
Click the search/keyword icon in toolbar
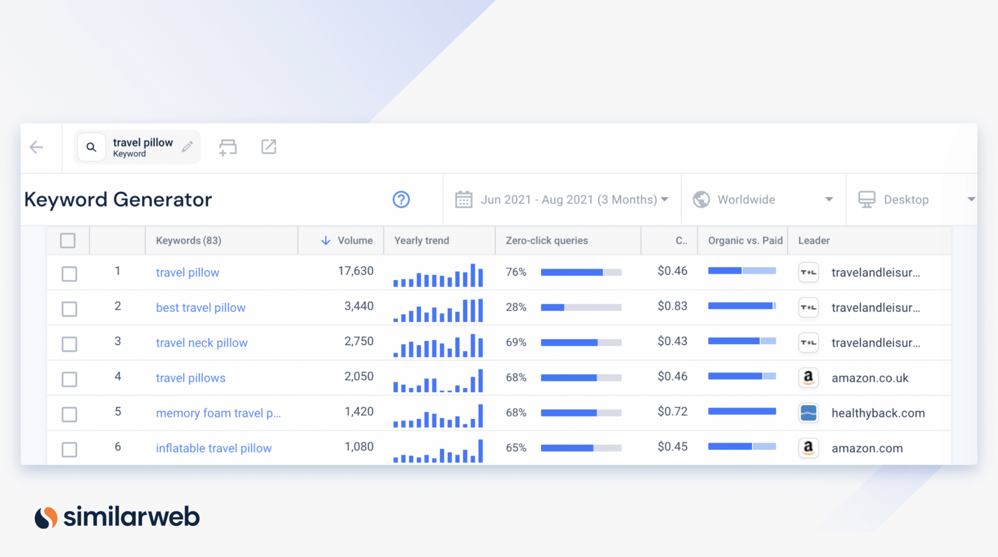tap(91, 147)
